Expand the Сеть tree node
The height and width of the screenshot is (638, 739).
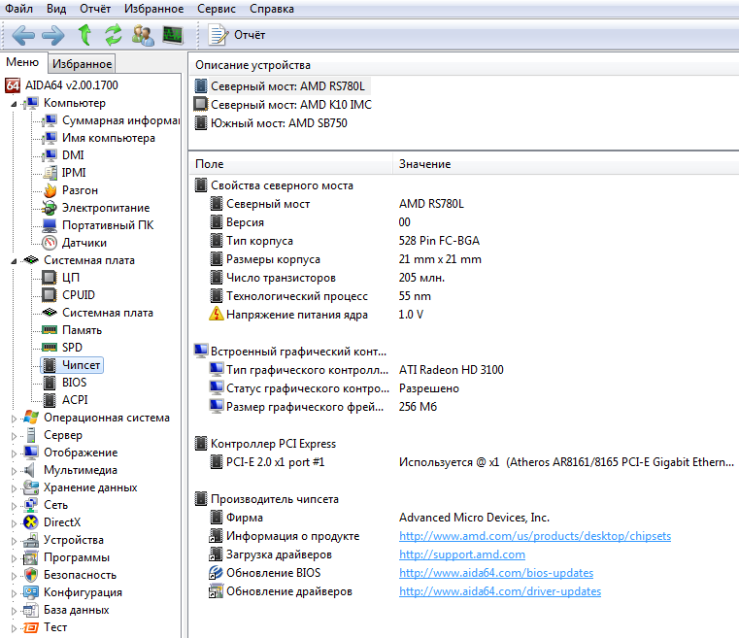pyautogui.click(x=14, y=506)
